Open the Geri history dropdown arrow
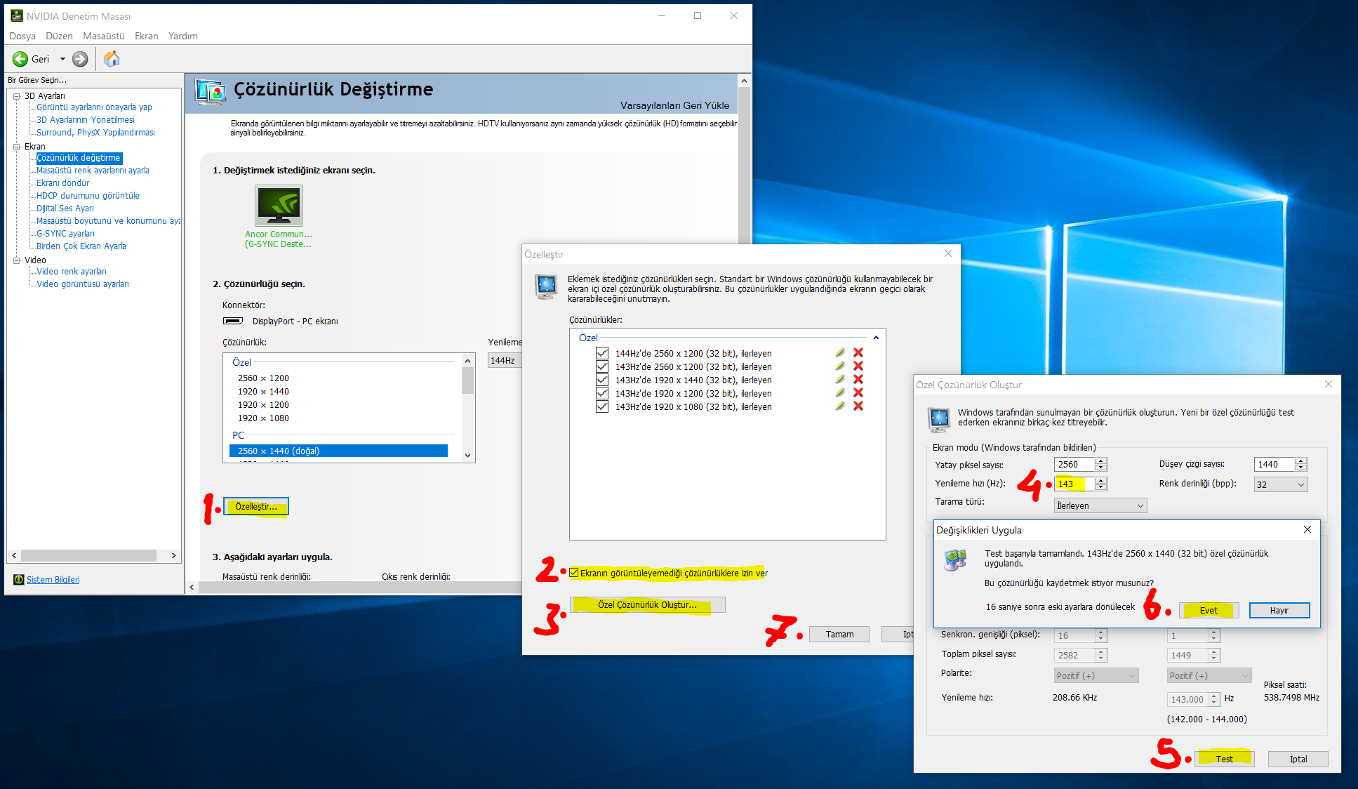The width and height of the screenshot is (1358, 789). tap(62, 59)
